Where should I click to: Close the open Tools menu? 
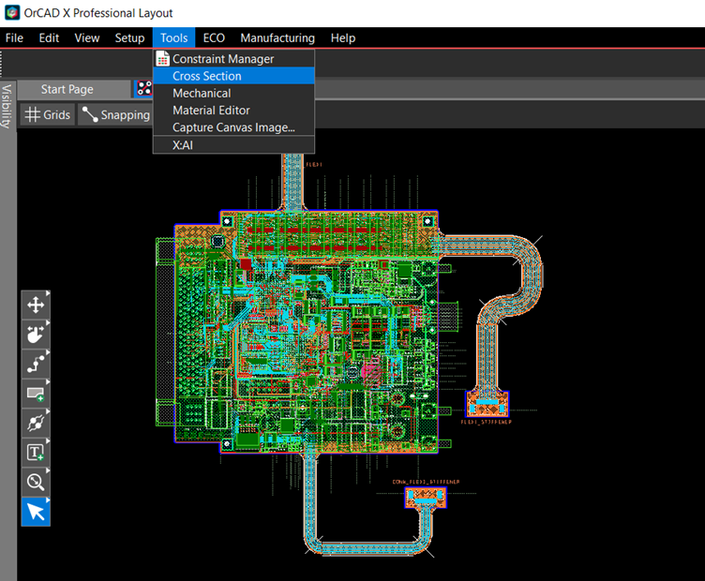coord(173,38)
